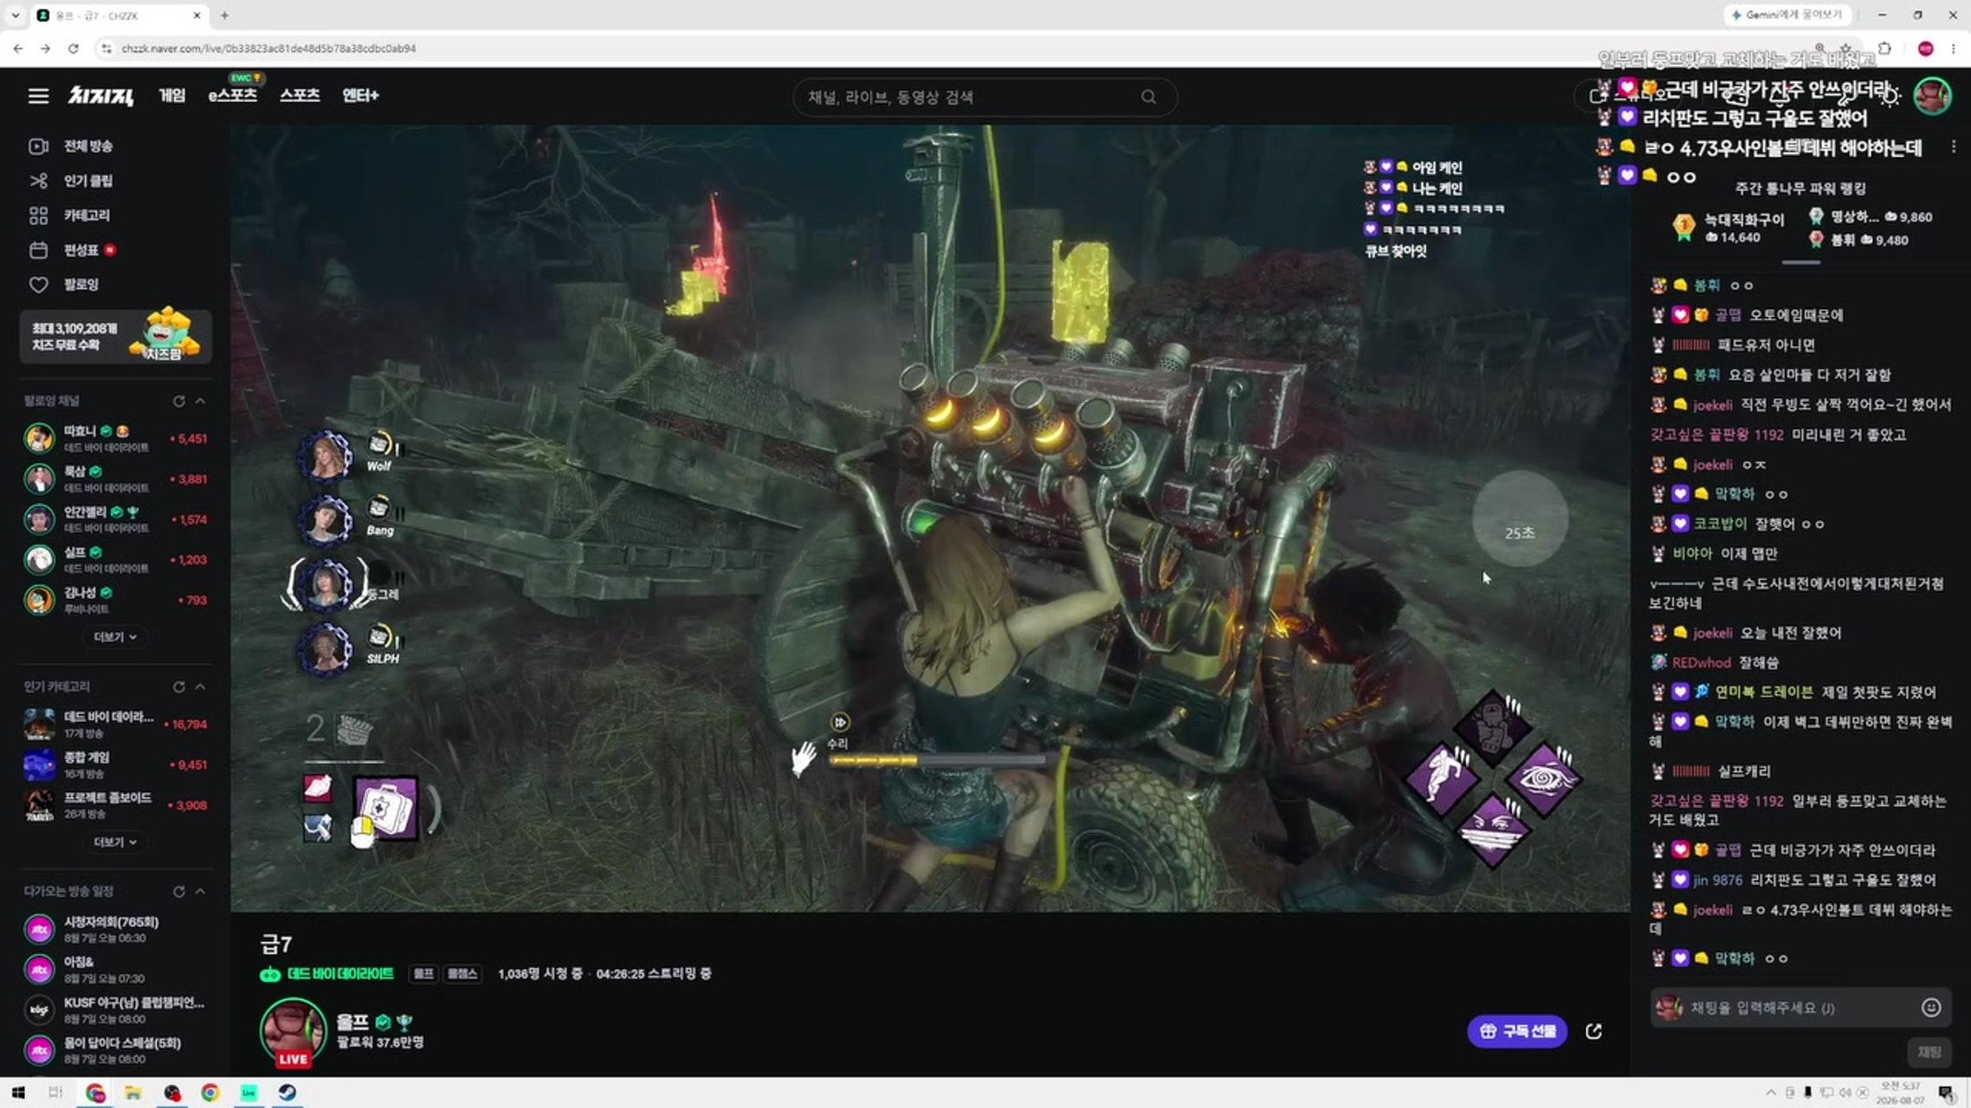Focus the channel and live search field

pos(985,97)
